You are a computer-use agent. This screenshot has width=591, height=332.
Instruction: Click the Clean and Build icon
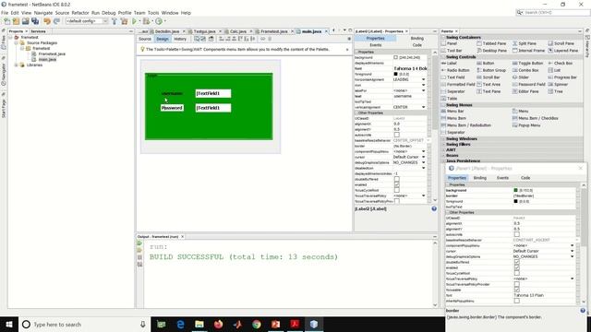[124, 21]
